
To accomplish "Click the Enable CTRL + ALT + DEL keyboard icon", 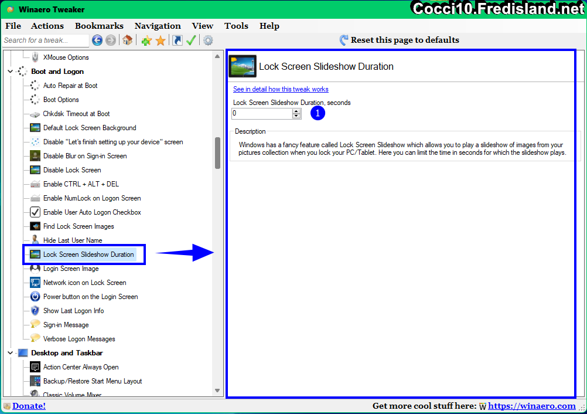I will tap(35, 184).
